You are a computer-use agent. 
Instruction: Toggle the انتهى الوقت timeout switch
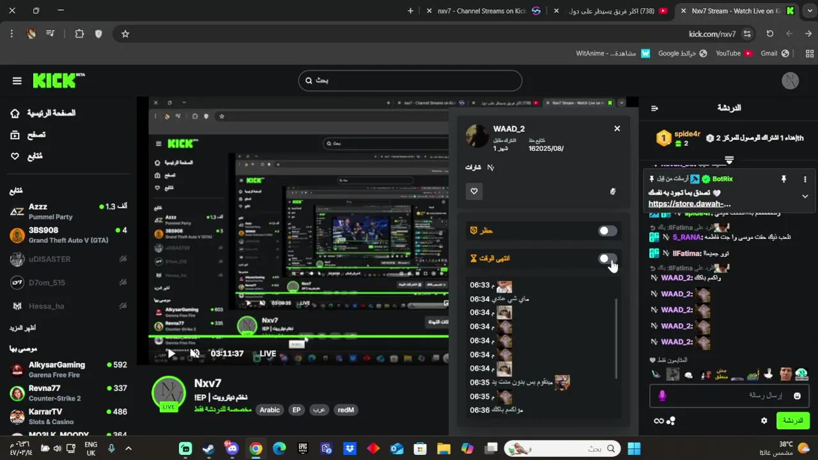(x=607, y=259)
